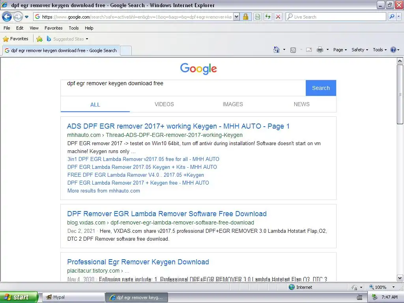Screen dimensions: 404x303
Task: Open the Help menu
Action: point(89,28)
